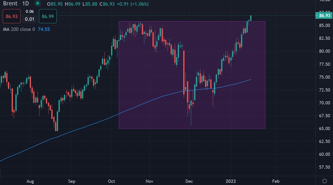Click the red 86.93 sell button
Screen dimensions: 333x185
click(12, 16)
